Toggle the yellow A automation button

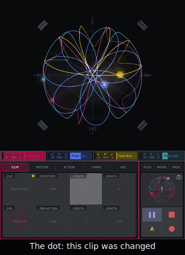tap(152, 229)
